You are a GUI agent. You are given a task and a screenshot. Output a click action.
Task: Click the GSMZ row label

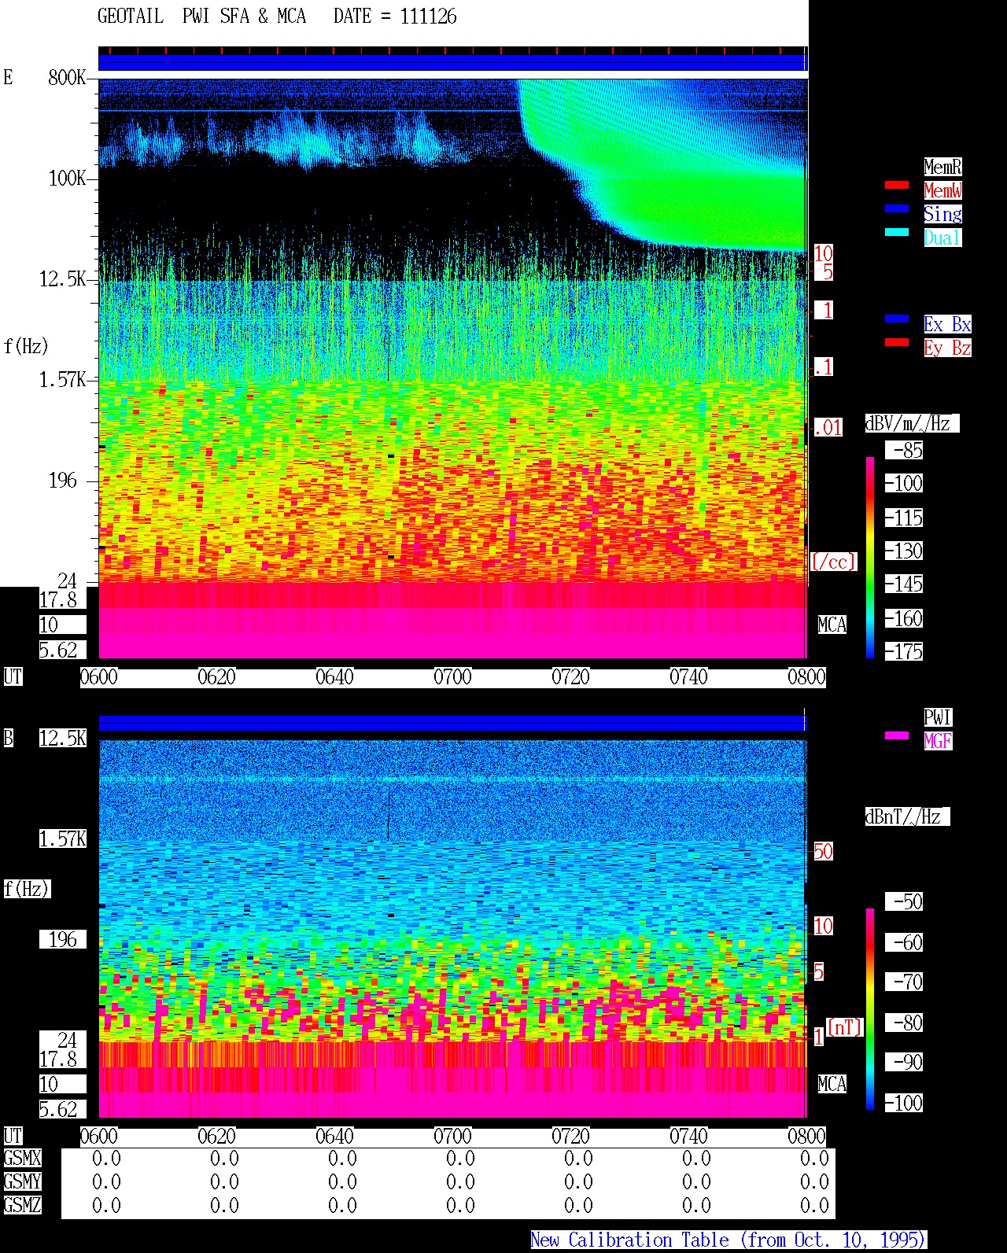22,1205
